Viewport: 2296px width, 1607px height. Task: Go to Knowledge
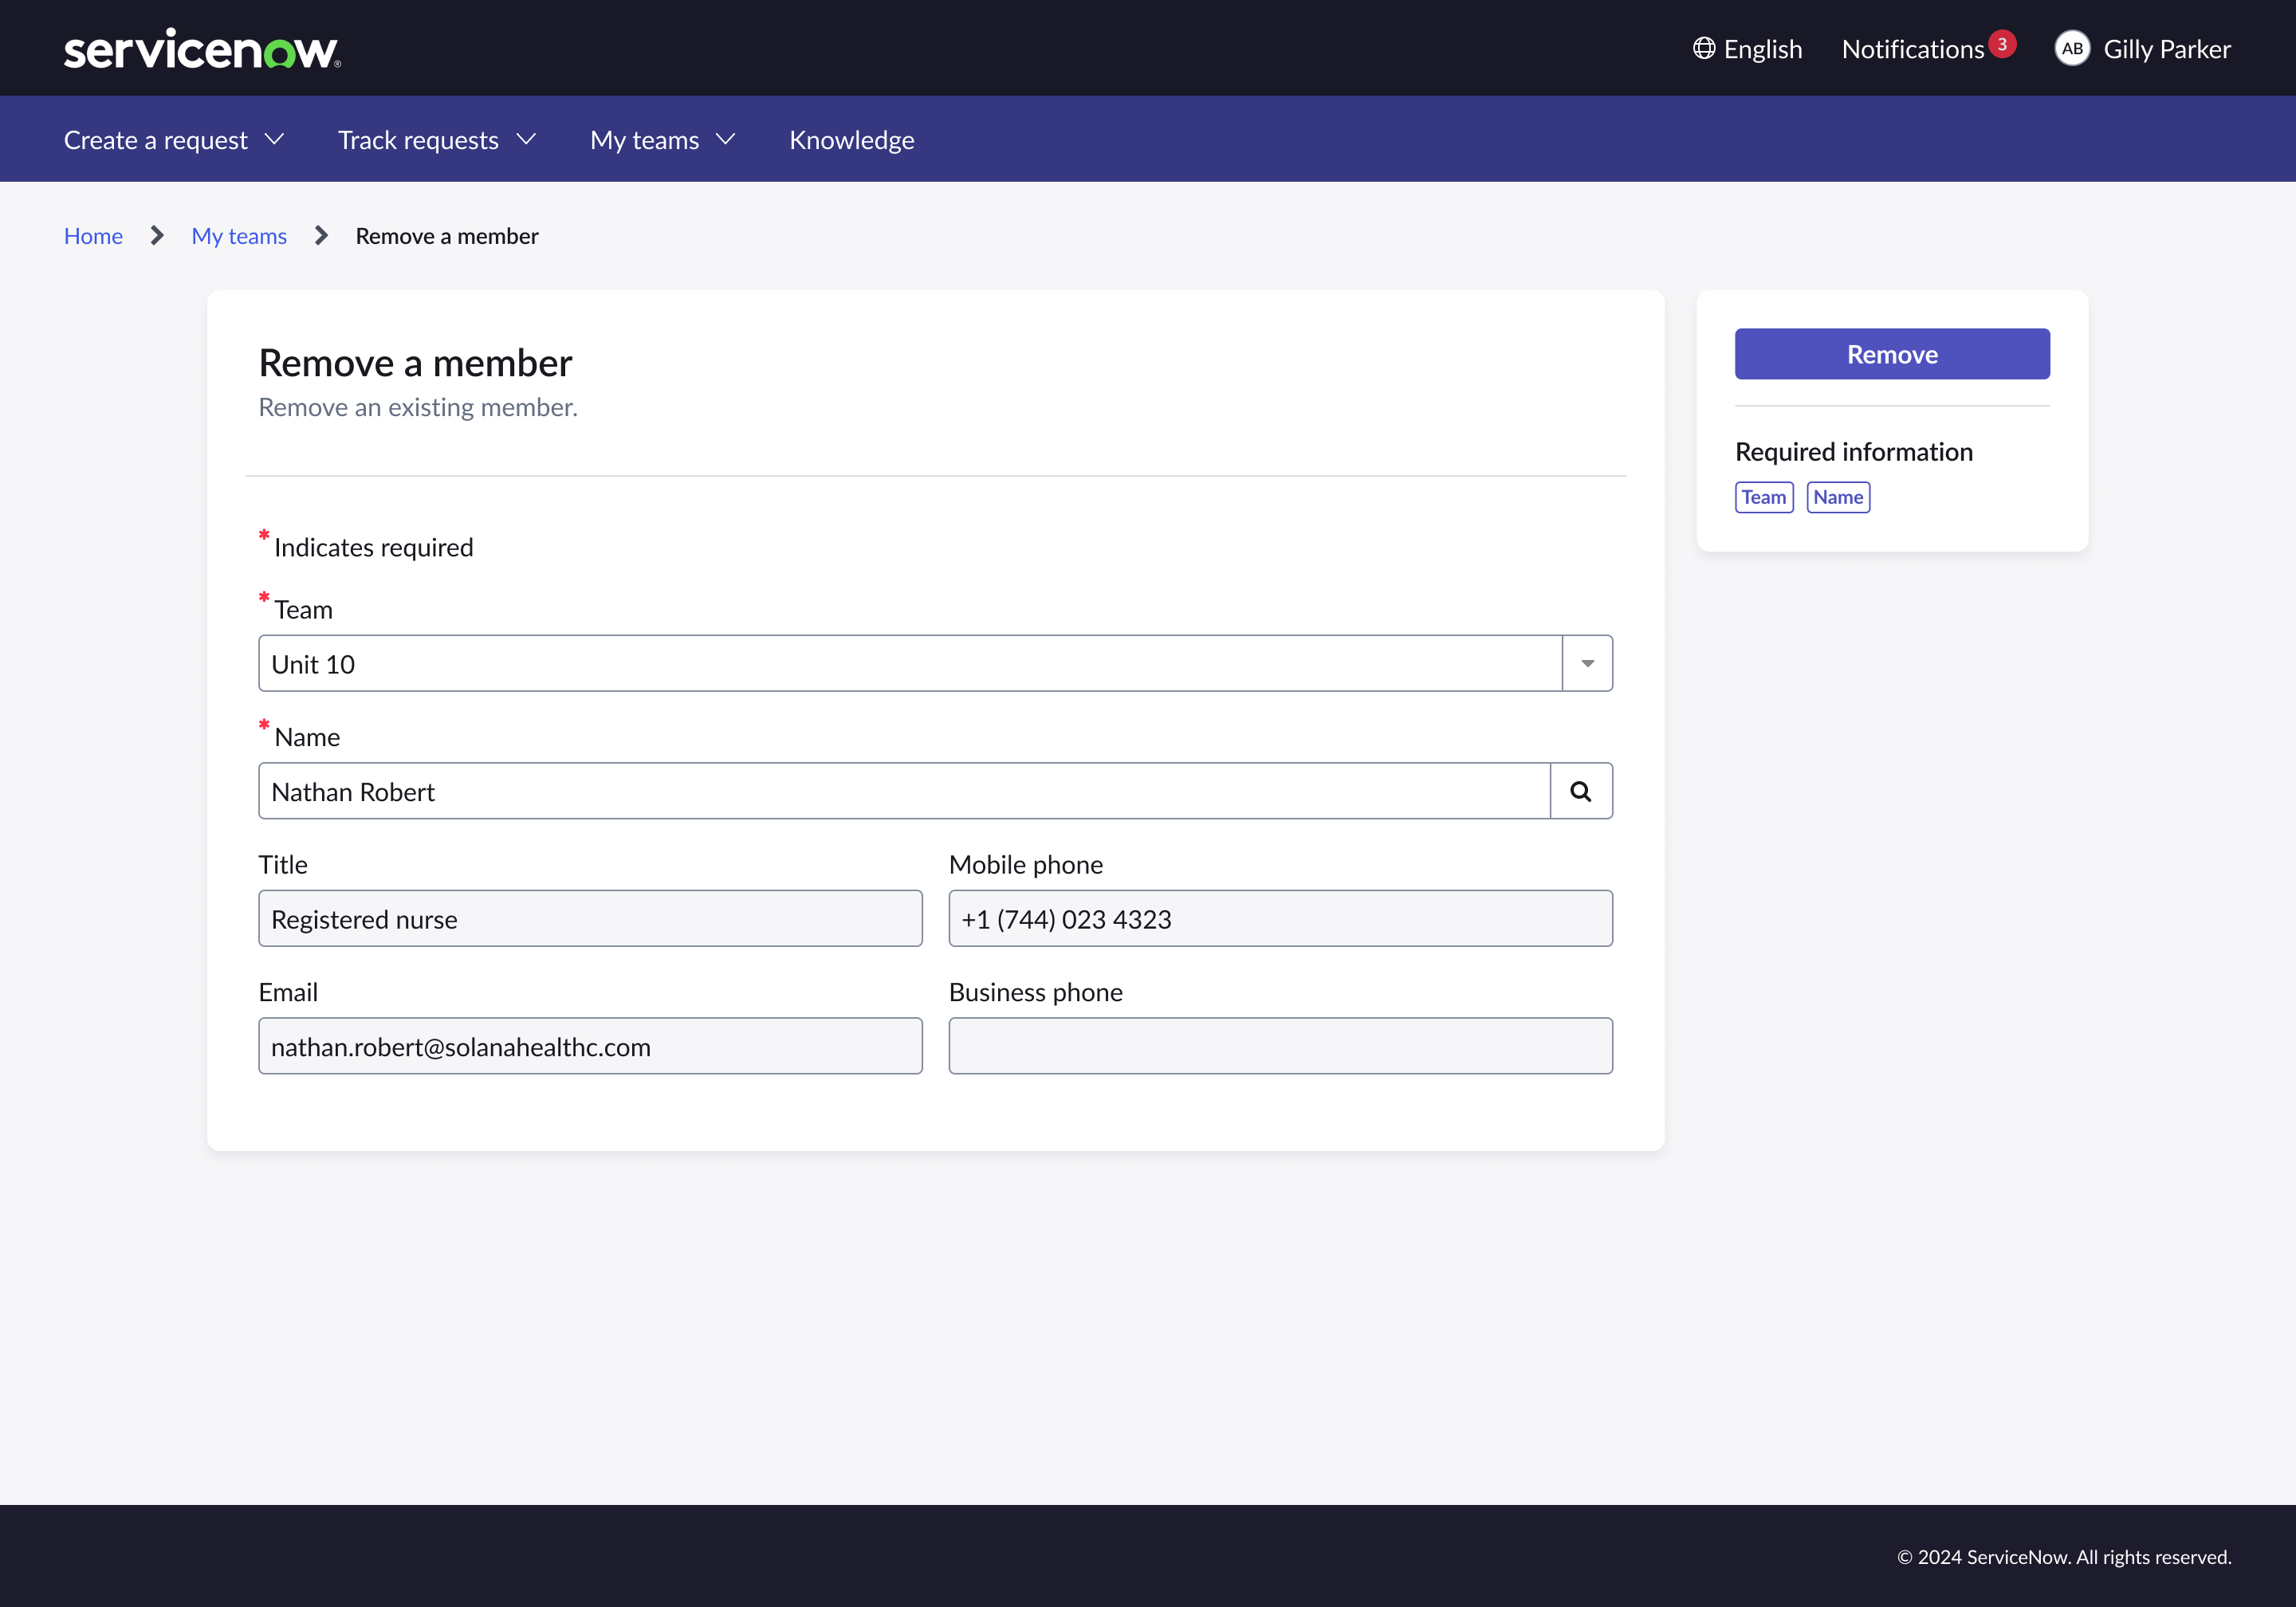[x=852, y=140]
